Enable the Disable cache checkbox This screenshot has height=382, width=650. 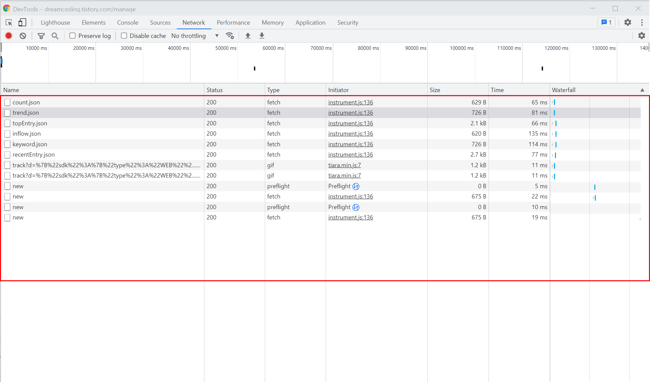tap(124, 36)
